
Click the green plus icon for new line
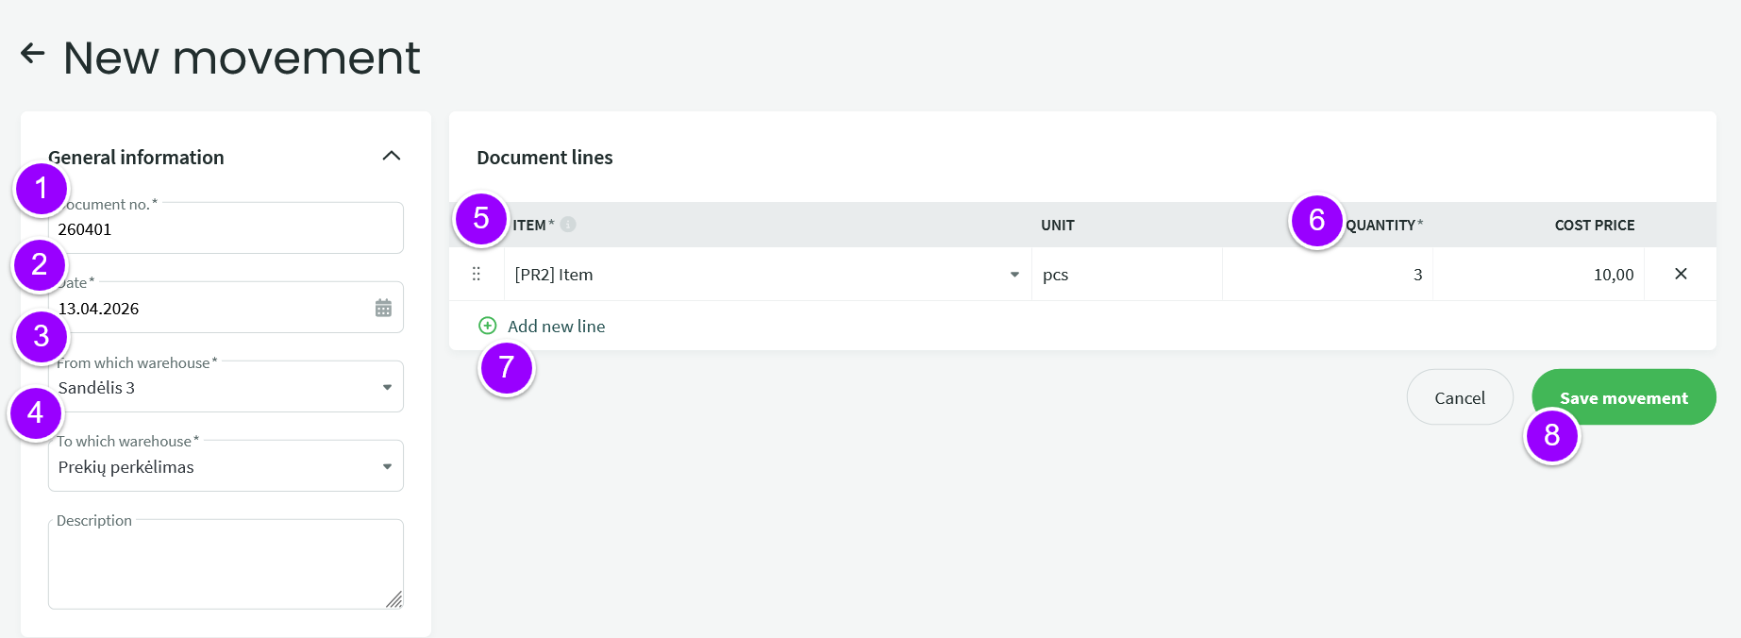[x=488, y=326]
